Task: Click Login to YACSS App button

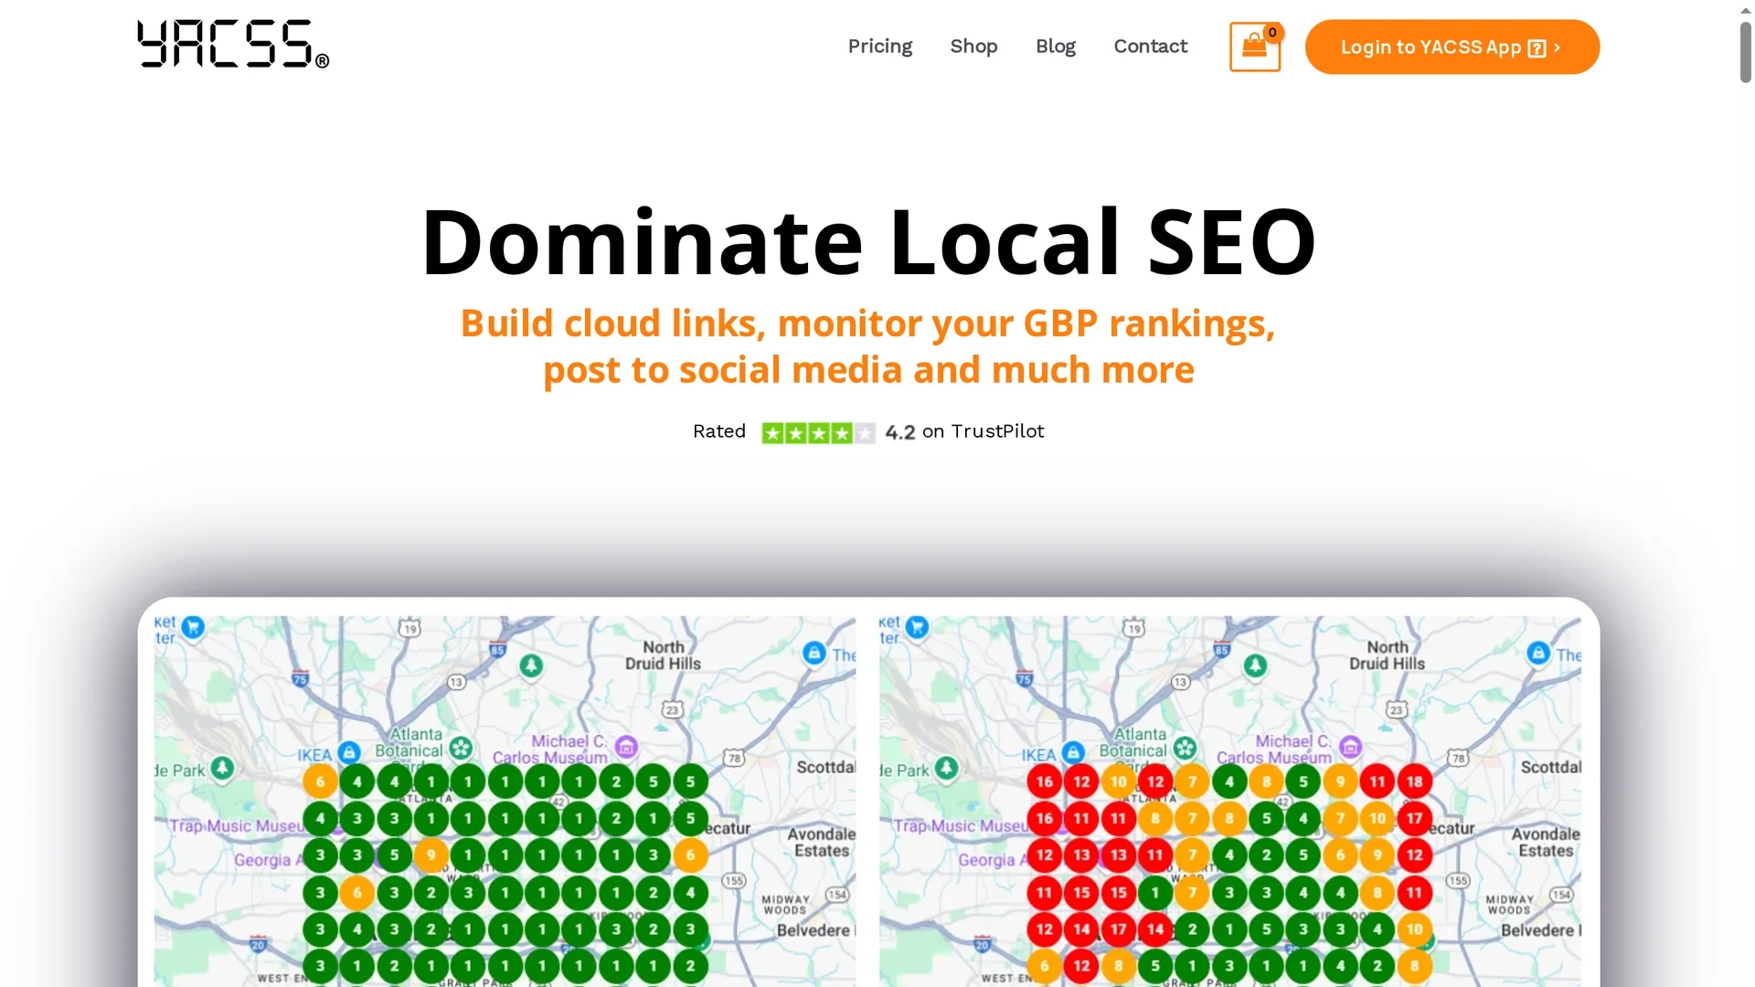Action: point(1452,47)
